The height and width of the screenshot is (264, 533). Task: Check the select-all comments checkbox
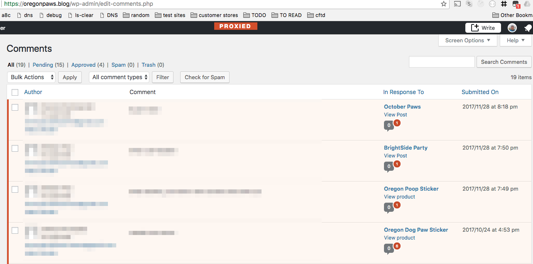click(15, 92)
